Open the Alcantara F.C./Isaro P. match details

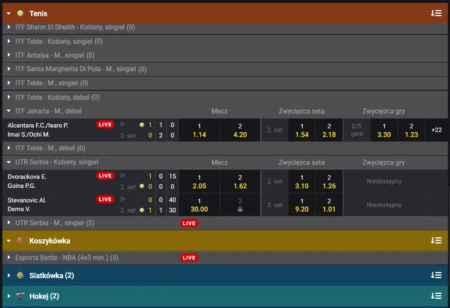coord(38,125)
